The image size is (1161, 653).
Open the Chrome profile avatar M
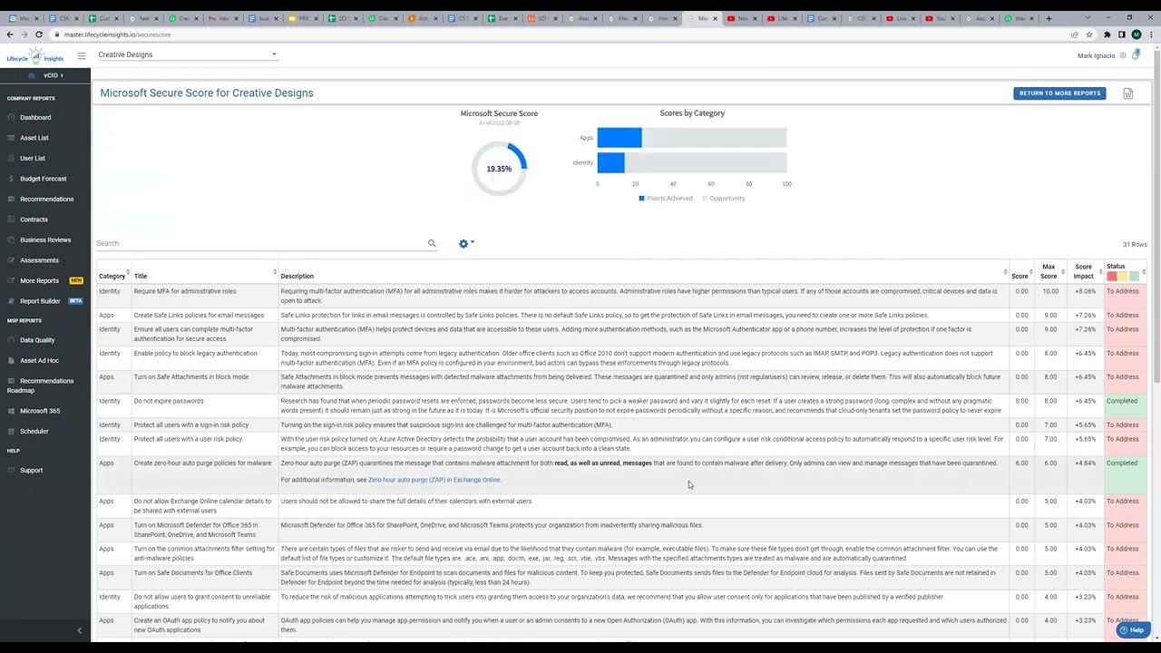(1137, 34)
